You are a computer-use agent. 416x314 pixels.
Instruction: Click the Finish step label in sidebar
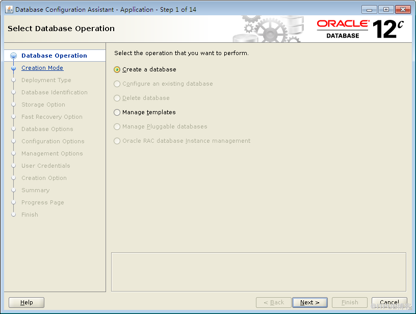point(30,215)
